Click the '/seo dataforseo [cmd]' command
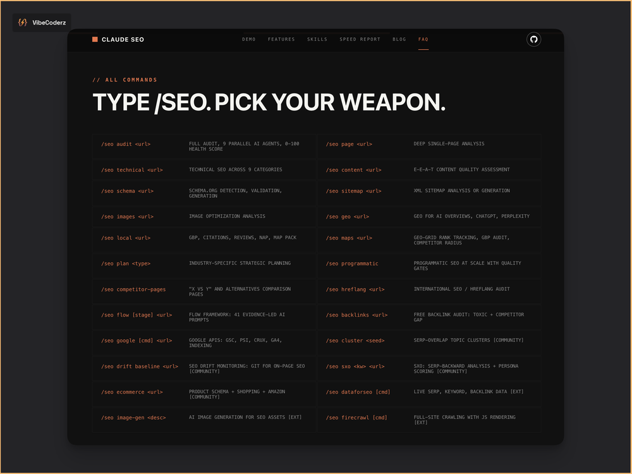Viewport: 632px width, 474px height. [358, 392]
